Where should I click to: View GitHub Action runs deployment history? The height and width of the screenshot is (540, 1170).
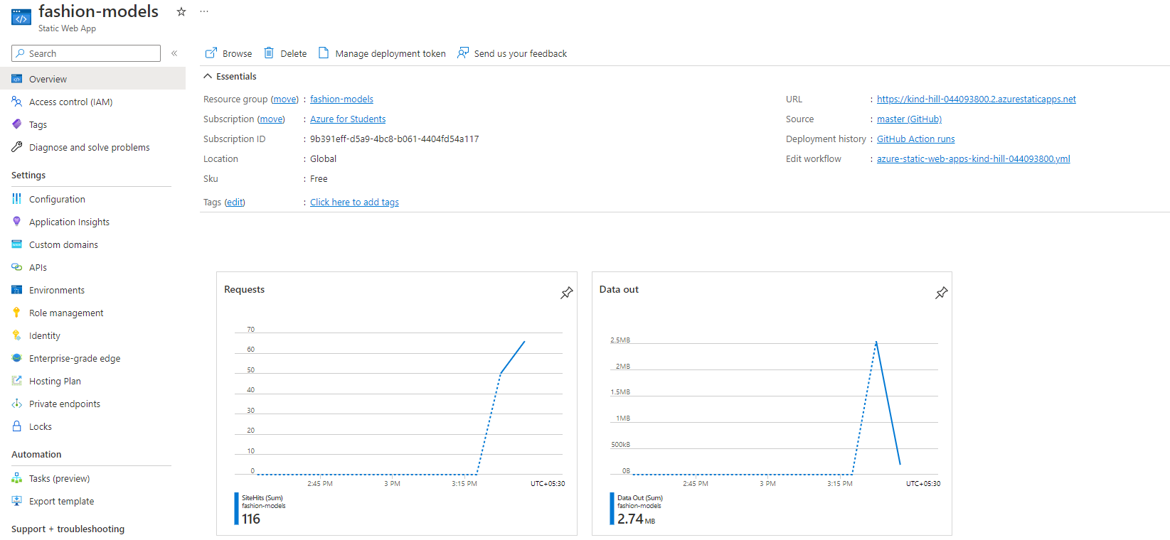click(x=916, y=139)
